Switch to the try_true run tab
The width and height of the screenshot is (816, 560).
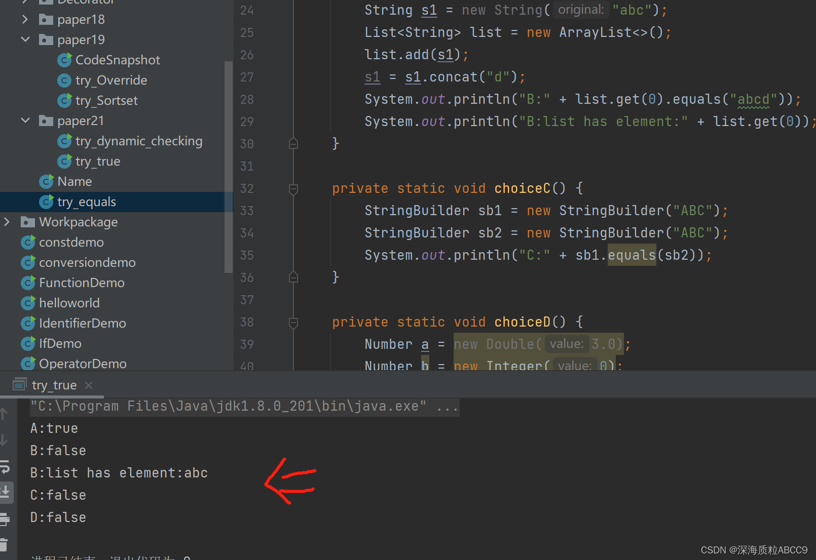(x=54, y=385)
